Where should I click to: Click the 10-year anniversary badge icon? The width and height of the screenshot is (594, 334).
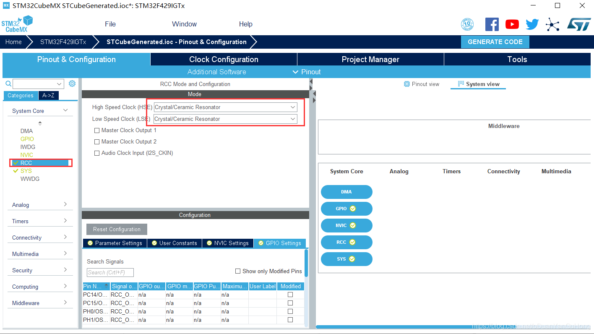[467, 24]
